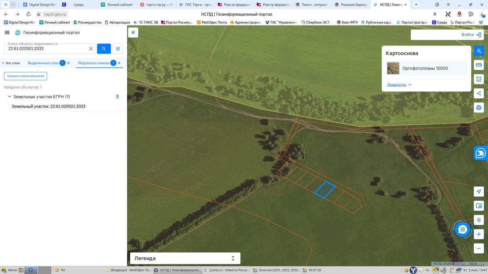Zoom in the map with plus
The width and height of the screenshot is (488, 274).
[x=479, y=234]
